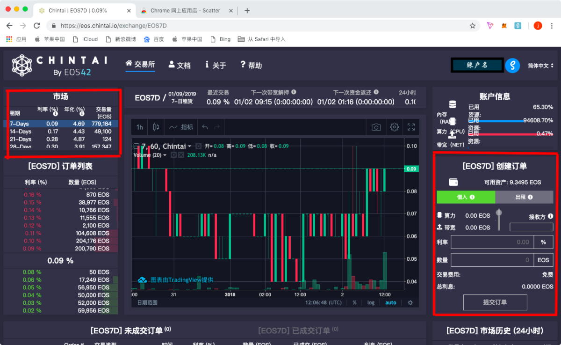Redo chart action arrow

(216, 127)
